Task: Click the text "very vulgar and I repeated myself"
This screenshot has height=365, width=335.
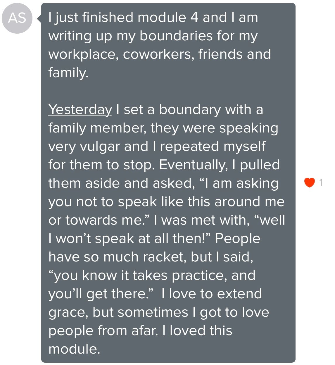Action: pos(157,147)
